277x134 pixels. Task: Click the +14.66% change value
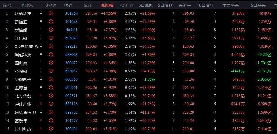[x=109, y=14]
